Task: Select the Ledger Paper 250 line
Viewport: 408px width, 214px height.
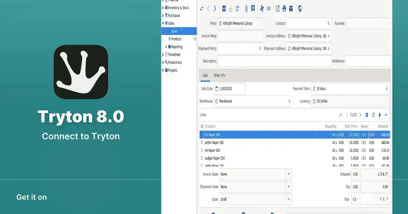Action: (x=295, y=158)
